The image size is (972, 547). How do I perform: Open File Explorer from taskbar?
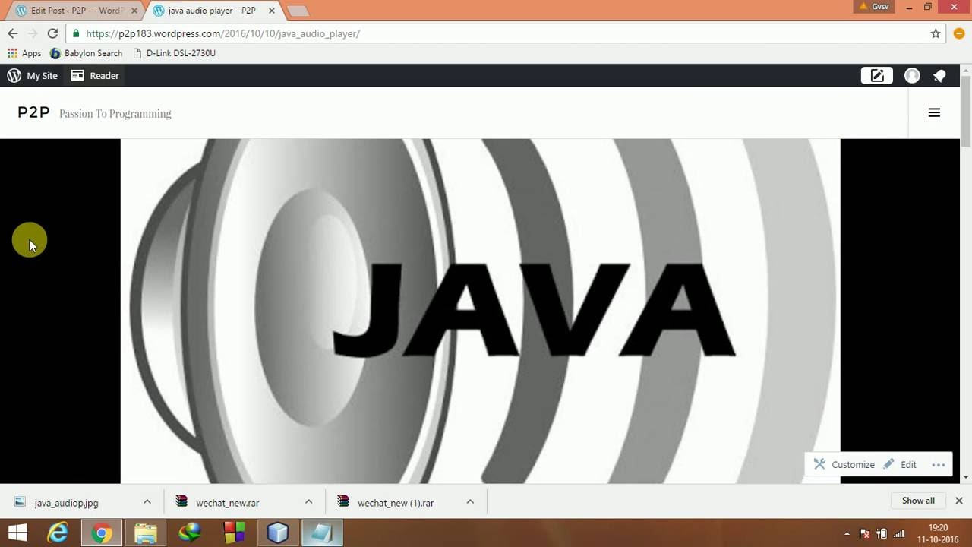tap(146, 533)
